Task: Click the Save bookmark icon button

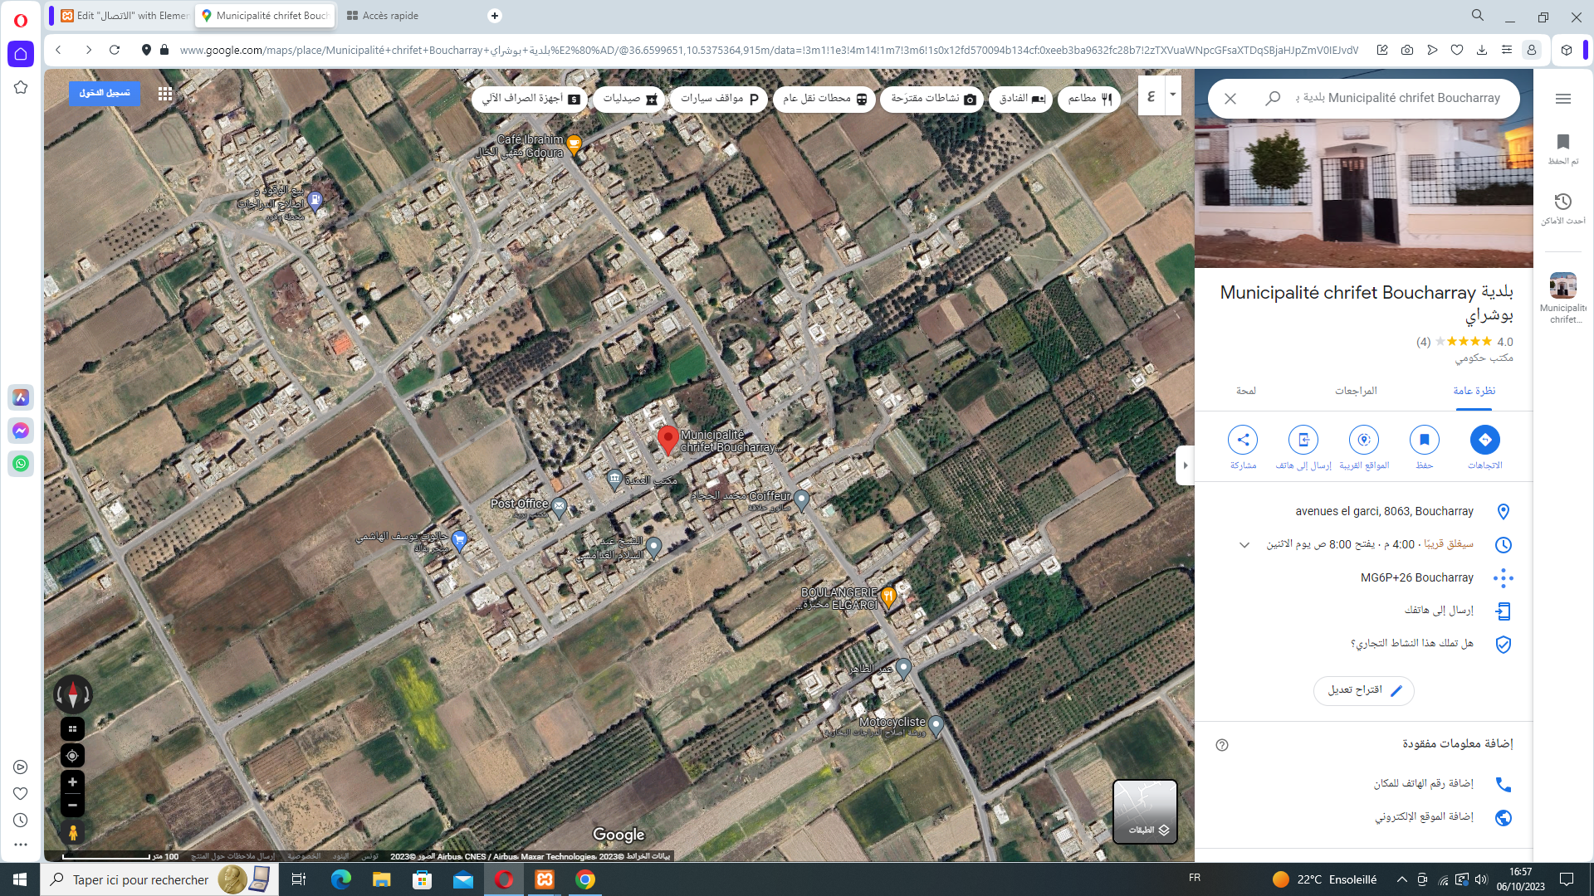Action: [x=1424, y=440]
